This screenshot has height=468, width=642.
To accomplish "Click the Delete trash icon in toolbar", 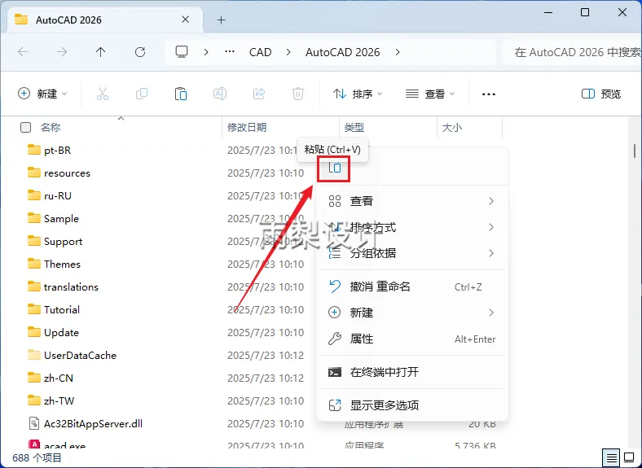I will 298,94.
